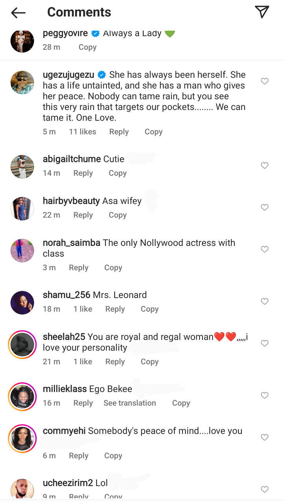Viewport: 283px width, 502px height.
Task: Open ugezujugezu's profile picture
Action: click(x=22, y=82)
